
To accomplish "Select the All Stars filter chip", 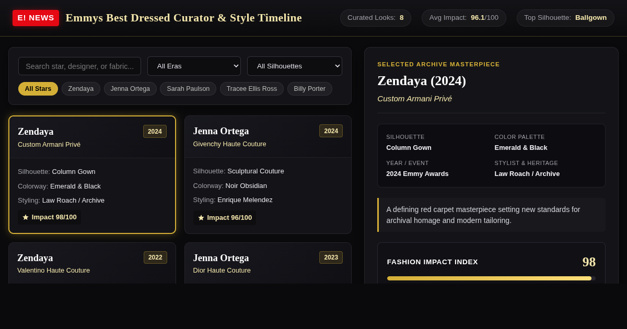I will (38, 89).
